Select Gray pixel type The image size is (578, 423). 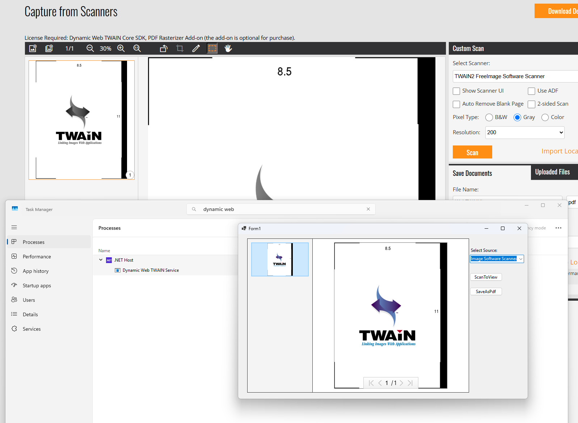click(517, 117)
